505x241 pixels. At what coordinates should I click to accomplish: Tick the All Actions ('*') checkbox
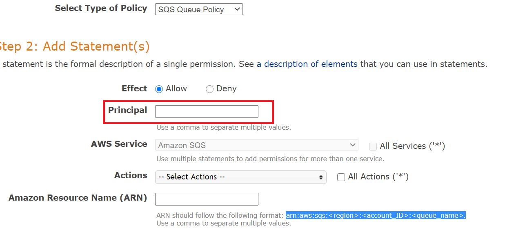pos(341,177)
